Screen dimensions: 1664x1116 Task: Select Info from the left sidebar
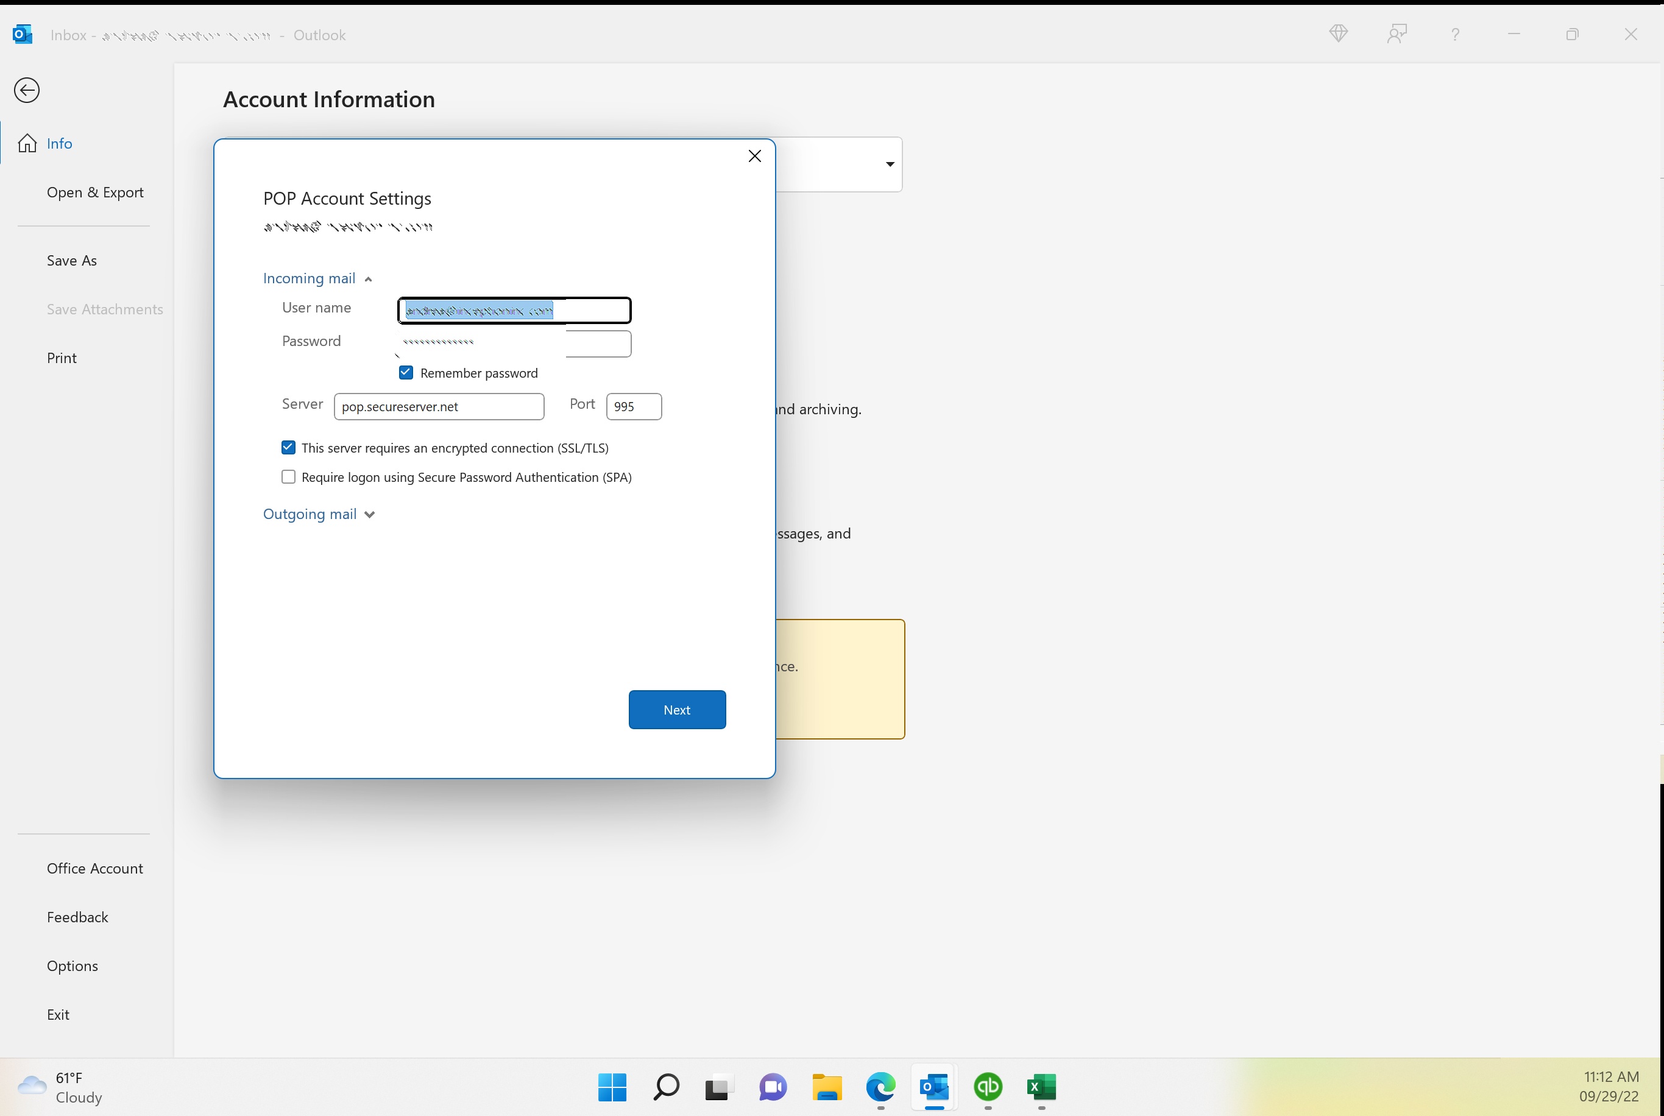tap(58, 143)
